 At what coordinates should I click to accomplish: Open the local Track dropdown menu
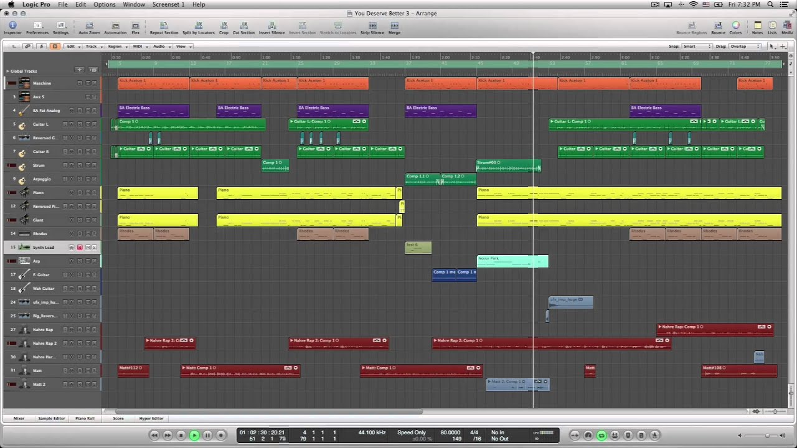(93, 46)
